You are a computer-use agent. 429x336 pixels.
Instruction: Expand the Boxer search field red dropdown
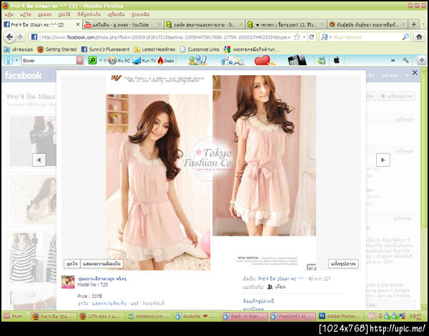click(x=80, y=60)
